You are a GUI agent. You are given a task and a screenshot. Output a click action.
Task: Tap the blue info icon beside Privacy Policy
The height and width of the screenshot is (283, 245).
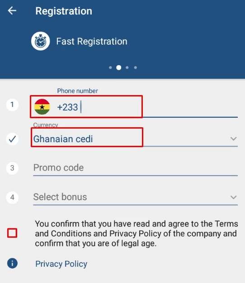pyautogui.click(x=12, y=264)
